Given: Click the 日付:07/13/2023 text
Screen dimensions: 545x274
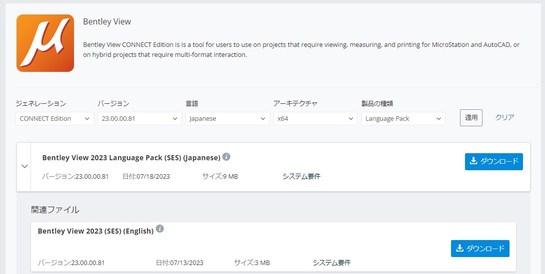Looking at the screenshot, I should pyautogui.click(x=179, y=263).
